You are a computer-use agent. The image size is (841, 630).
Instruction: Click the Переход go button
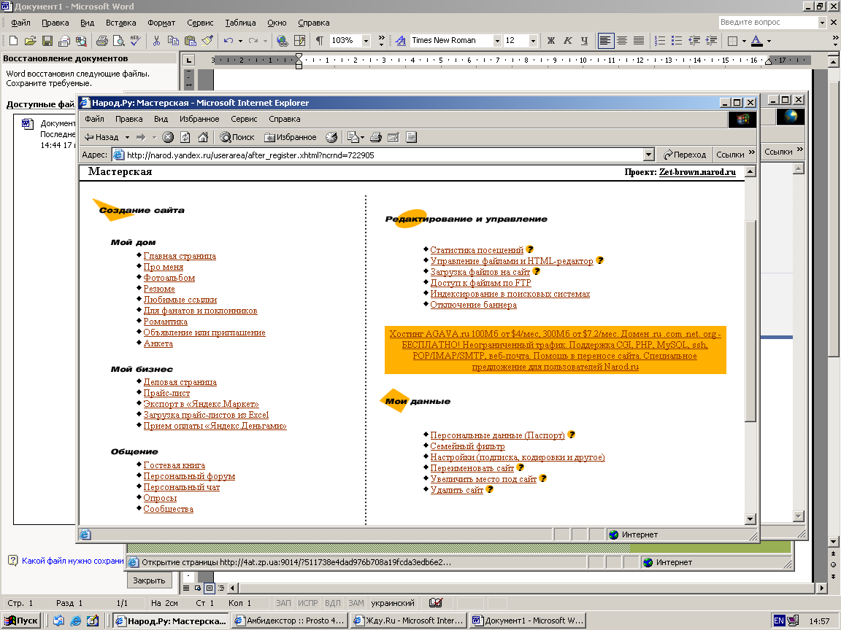(685, 155)
